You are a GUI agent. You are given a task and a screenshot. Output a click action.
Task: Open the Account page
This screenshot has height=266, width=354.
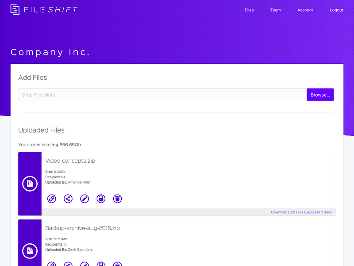[305, 10]
